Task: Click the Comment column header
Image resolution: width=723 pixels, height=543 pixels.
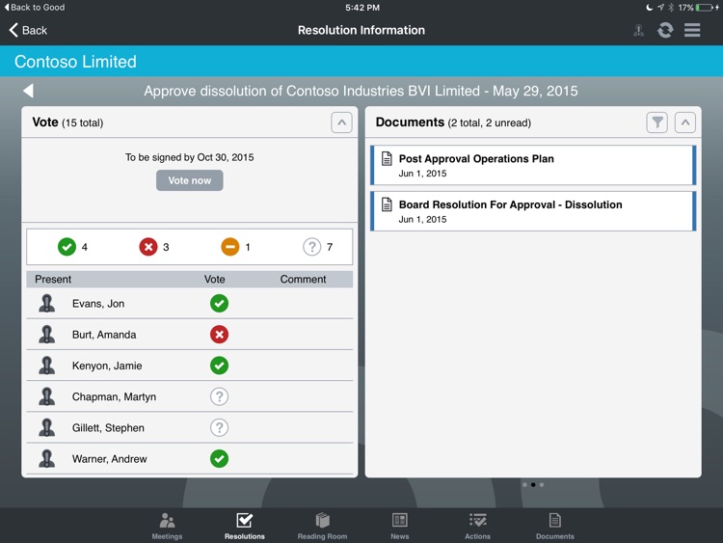Action: click(x=303, y=279)
